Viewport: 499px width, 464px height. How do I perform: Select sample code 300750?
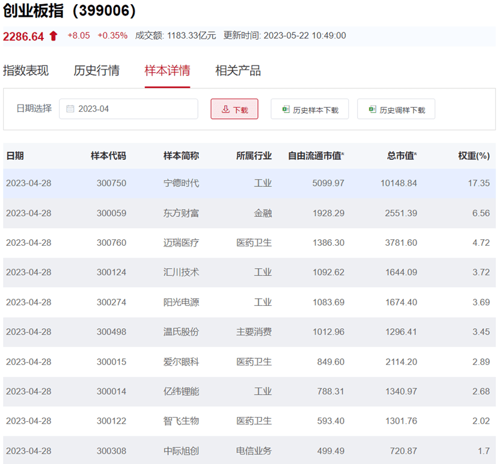pos(111,183)
